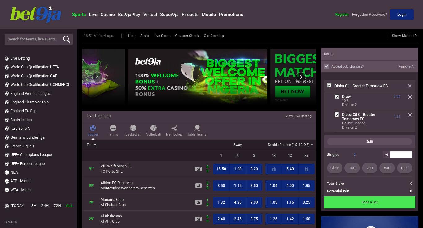Open ATP - Miami in sidebar

pos(20,181)
